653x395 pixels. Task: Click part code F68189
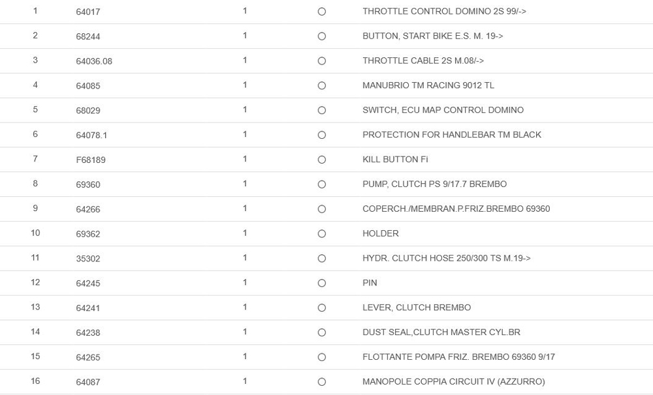(91, 160)
